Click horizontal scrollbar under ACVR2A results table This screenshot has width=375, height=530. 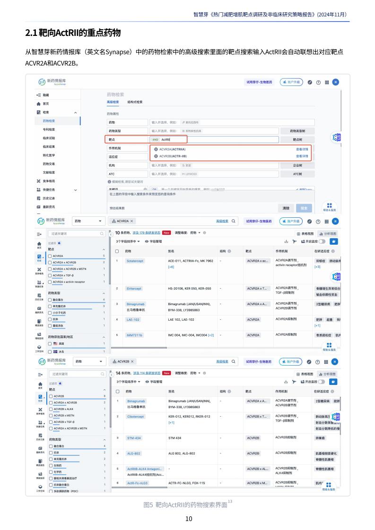(x=139, y=348)
